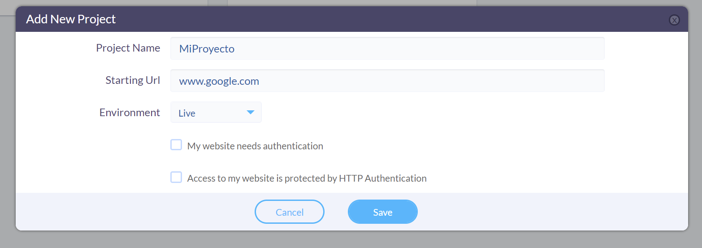Open the Environment dropdown
The image size is (702, 248).
216,113
